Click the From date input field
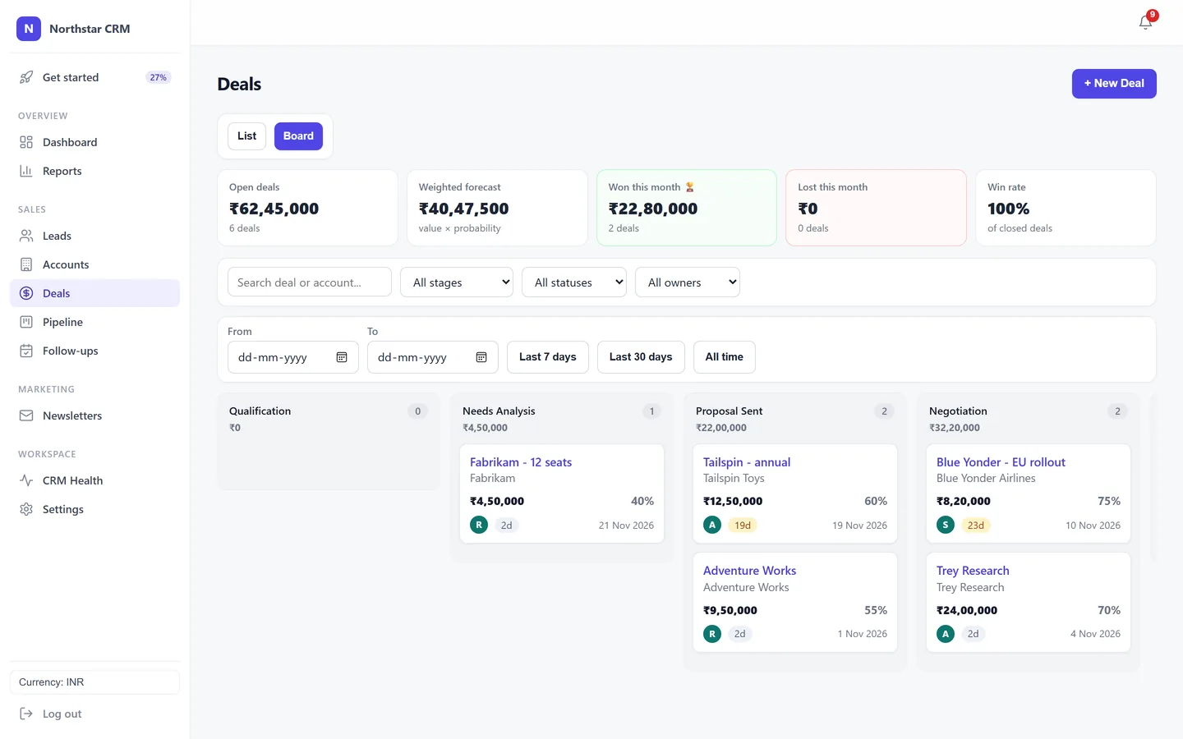 [x=293, y=357]
